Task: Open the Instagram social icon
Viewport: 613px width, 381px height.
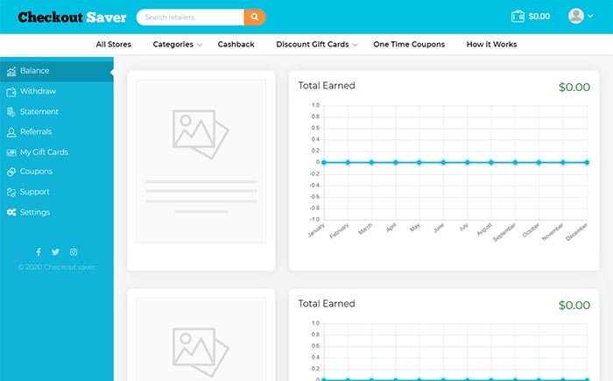Action: (x=74, y=252)
